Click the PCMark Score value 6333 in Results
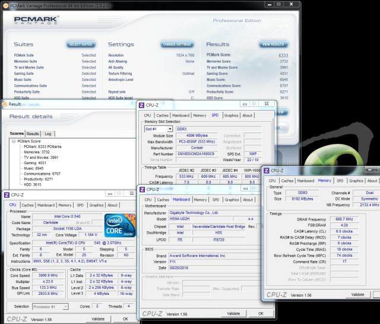The height and width of the screenshot is (324, 380). (x=283, y=55)
